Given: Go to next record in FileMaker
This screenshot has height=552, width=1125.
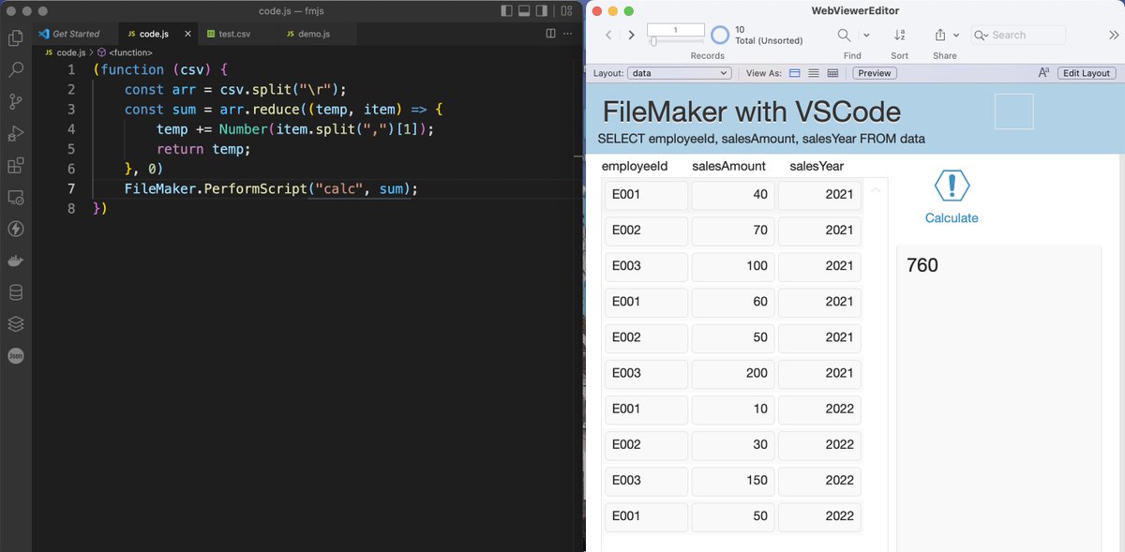Looking at the screenshot, I should (x=631, y=35).
